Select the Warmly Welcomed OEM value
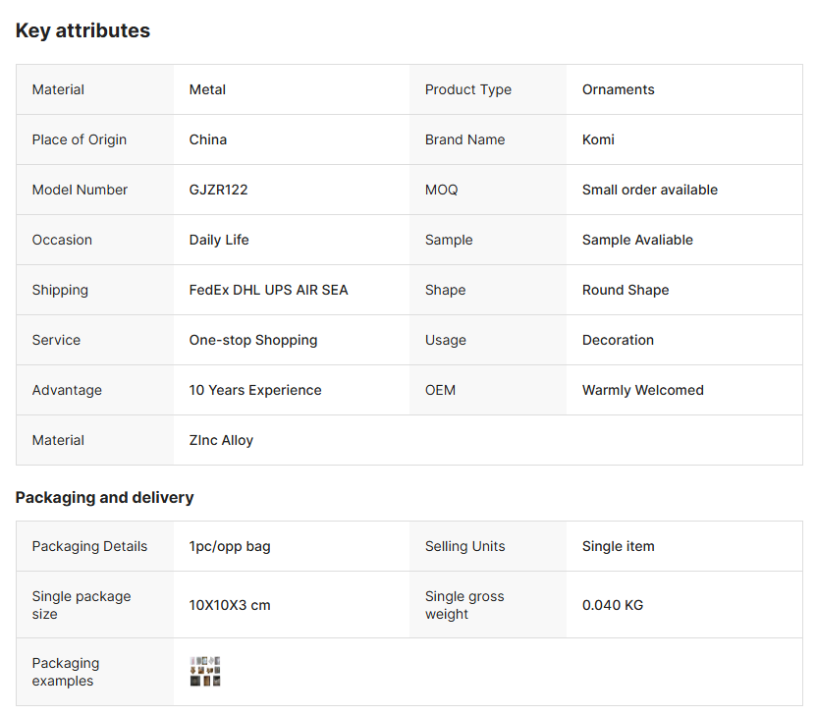This screenshot has width=817, height=716. click(x=642, y=390)
